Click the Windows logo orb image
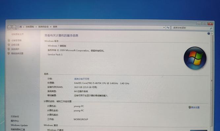The height and width of the screenshot is (131, 220). (195, 58)
